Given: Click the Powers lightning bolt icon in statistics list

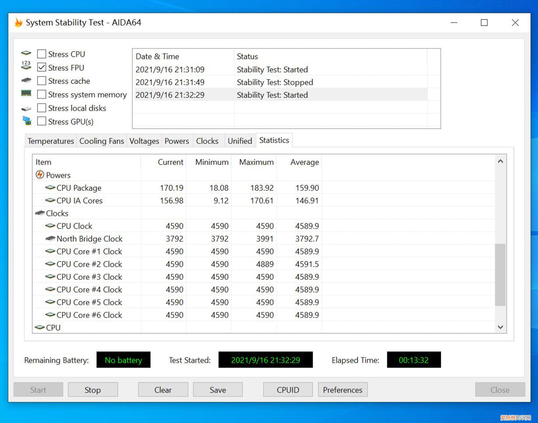Looking at the screenshot, I should [x=40, y=175].
